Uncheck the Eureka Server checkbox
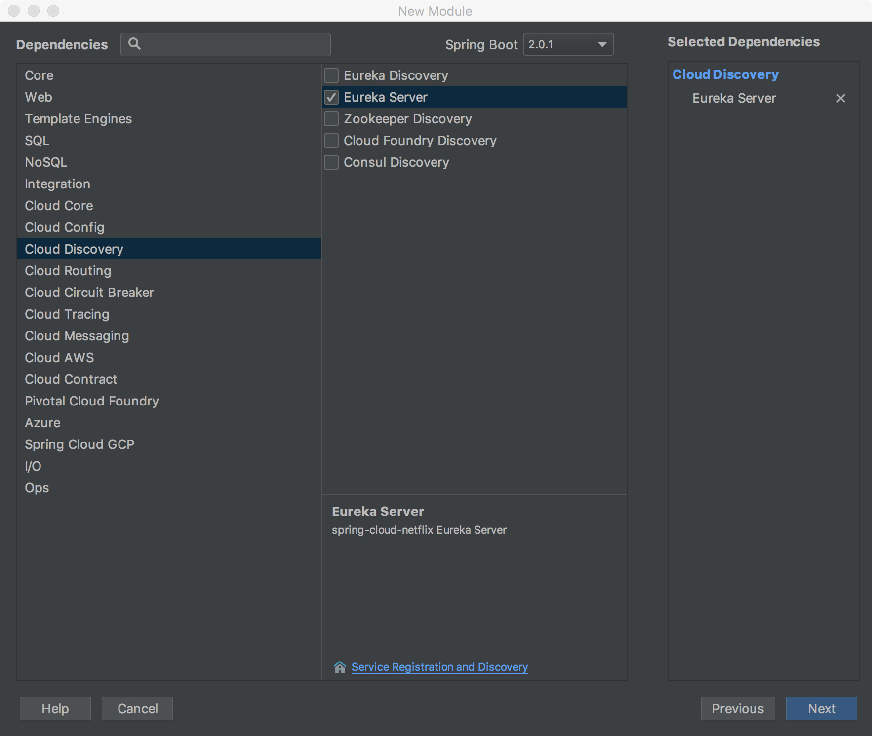 click(331, 97)
